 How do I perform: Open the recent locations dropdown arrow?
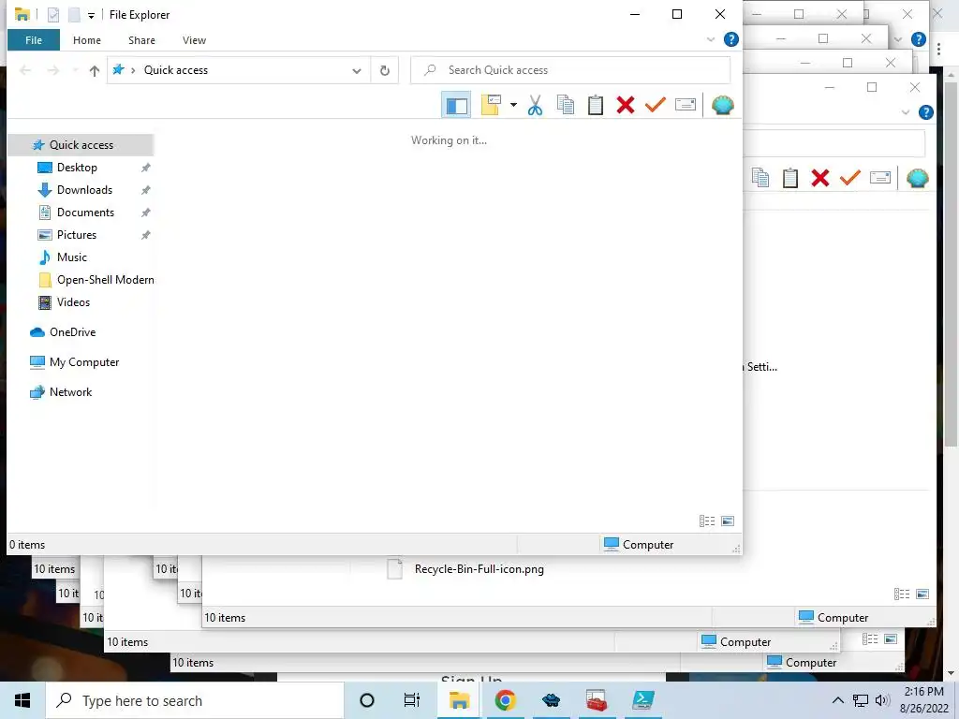75,71
